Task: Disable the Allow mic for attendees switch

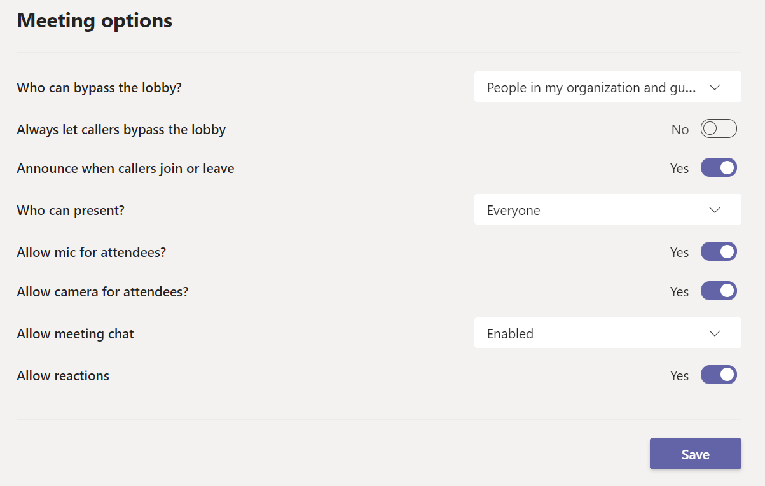Action: click(719, 252)
